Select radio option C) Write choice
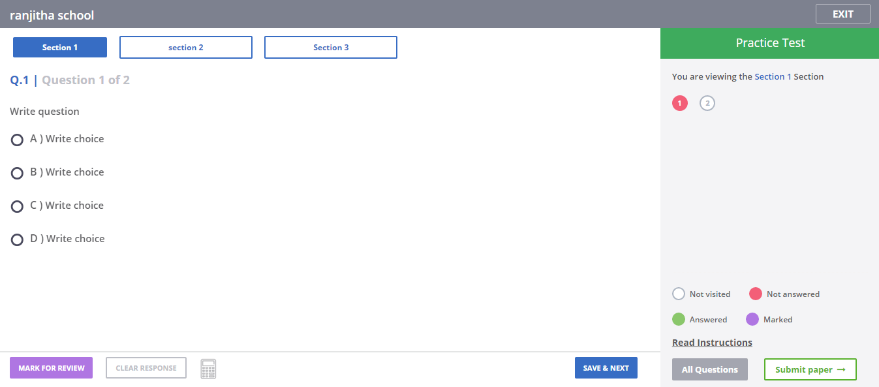The width and height of the screenshot is (879, 387). click(x=17, y=206)
